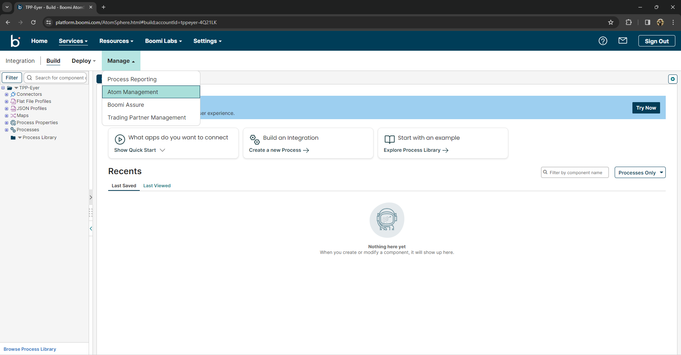This screenshot has width=681, height=355.
Task: Select Atom Management from the Manage menu
Action: click(133, 92)
